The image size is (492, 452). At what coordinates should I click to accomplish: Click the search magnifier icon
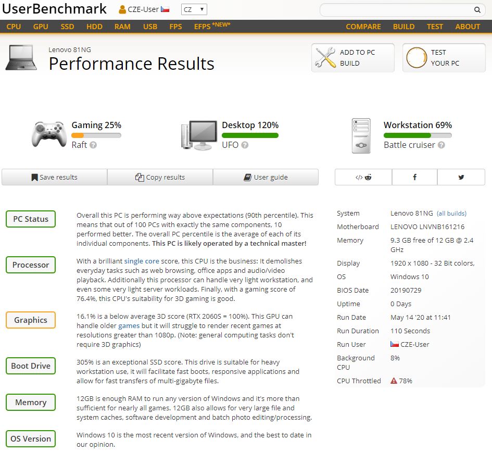pos(477,10)
